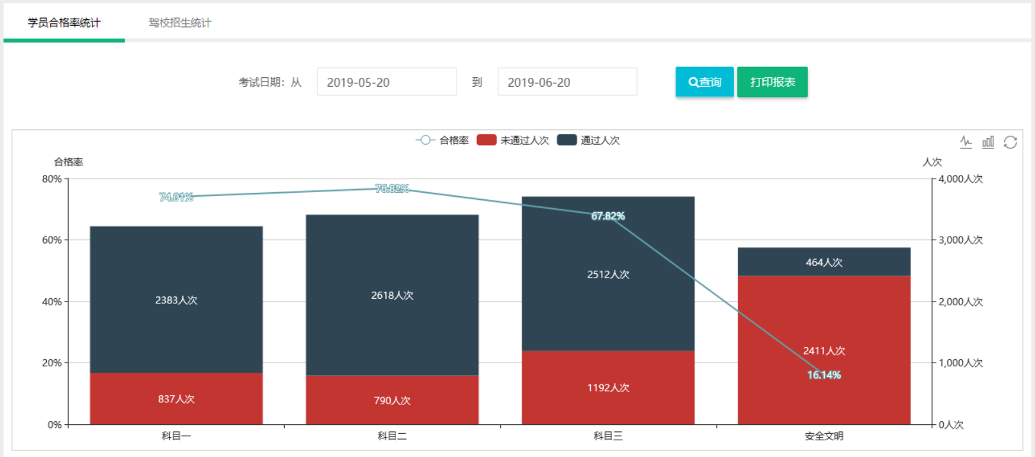The image size is (1035, 457).
Task: Open the 学员合格率统计 tab
Action: point(64,22)
